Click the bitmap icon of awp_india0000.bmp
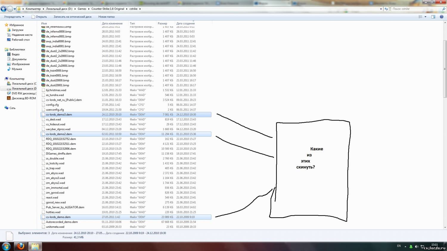Image resolution: width=447 pixels, height=251 pixels. [43, 41]
